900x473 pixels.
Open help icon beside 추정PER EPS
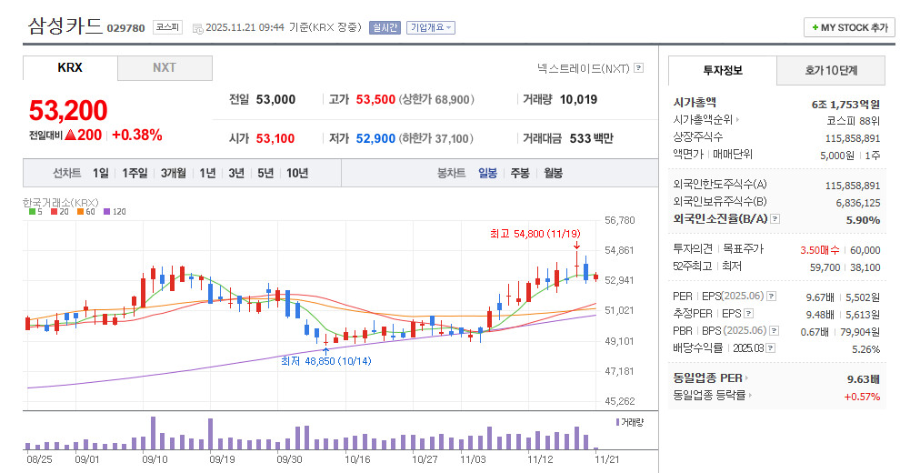(748, 314)
